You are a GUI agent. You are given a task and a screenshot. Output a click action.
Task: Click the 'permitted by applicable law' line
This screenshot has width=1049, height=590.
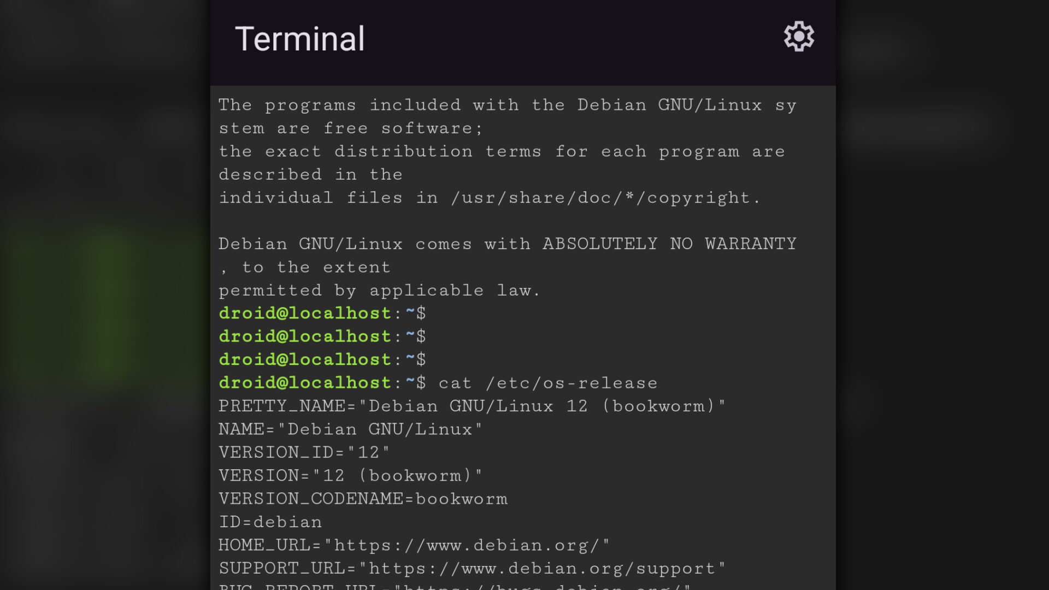pyautogui.click(x=379, y=291)
